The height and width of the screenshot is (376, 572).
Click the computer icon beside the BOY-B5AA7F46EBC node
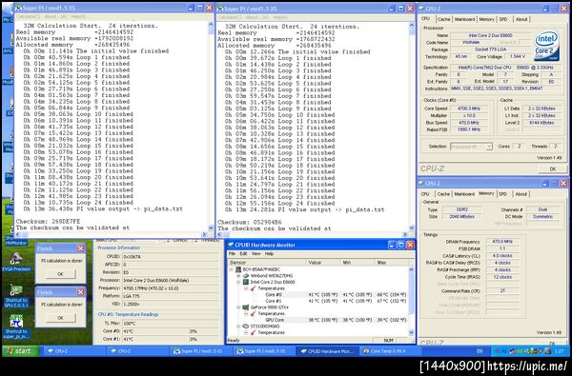point(238,269)
